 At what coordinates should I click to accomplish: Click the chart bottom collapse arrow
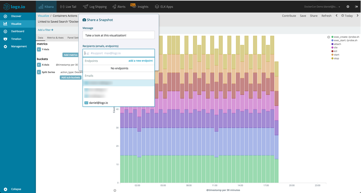pyautogui.click(x=115, y=190)
